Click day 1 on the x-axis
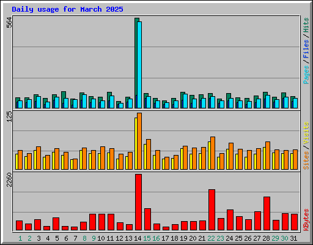 tap(20, 238)
